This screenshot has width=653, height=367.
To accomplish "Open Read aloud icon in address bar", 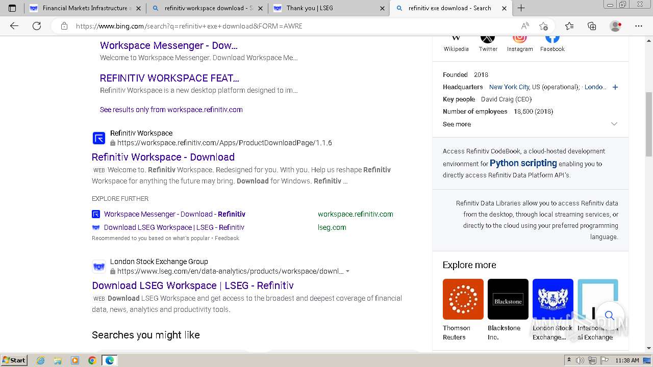I will tap(525, 26).
